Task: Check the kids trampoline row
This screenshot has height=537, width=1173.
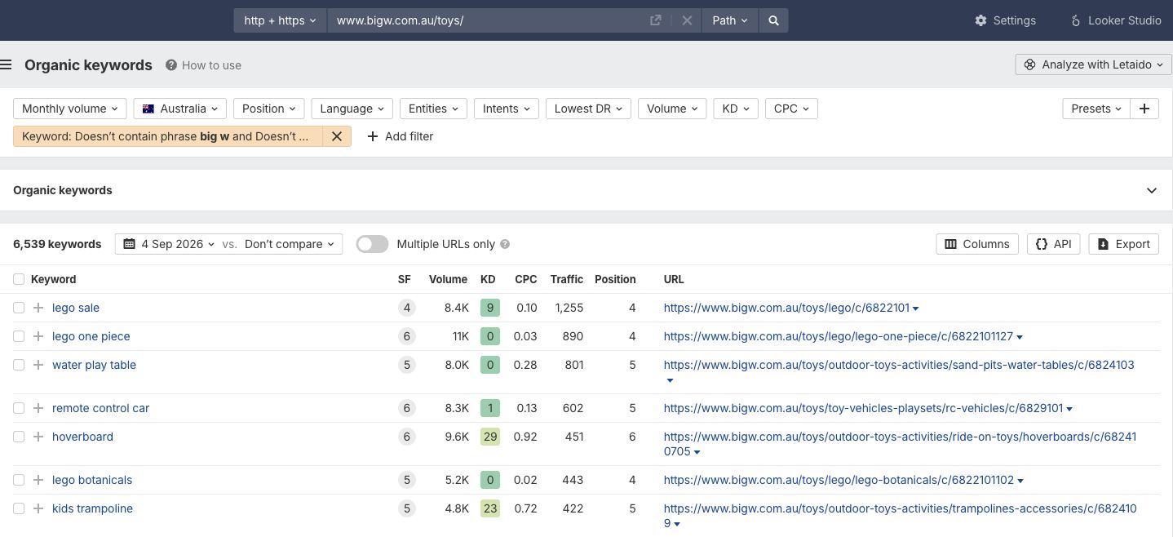Action: (19, 508)
